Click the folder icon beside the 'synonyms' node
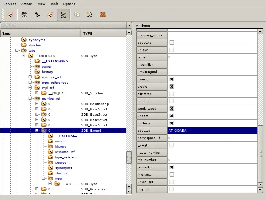The height and width of the screenshot is (200, 266). (x=24, y=40)
